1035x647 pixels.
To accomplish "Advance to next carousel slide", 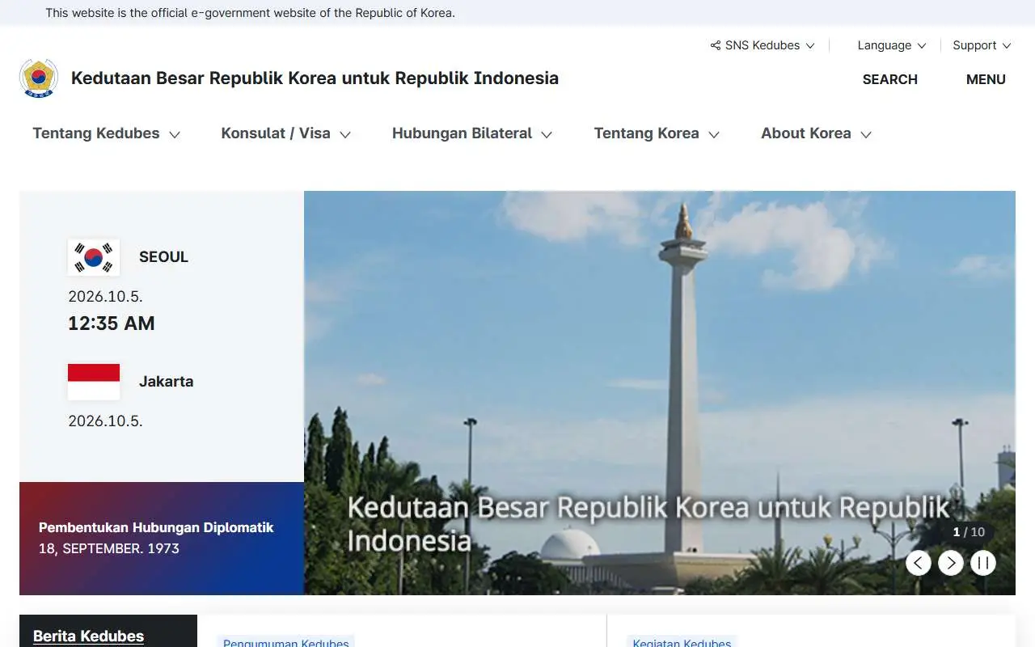I will [x=951, y=563].
